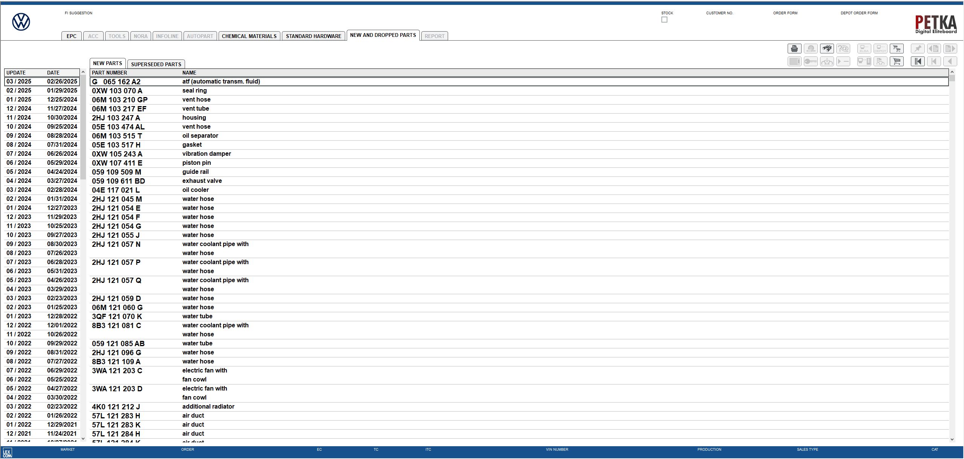Select the 02 / 2025 update row
964x459 pixels.
point(41,90)
